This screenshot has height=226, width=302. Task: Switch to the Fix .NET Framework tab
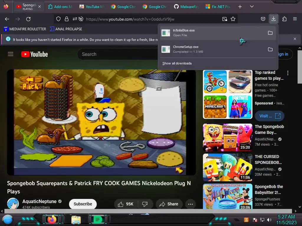[218, 7]
